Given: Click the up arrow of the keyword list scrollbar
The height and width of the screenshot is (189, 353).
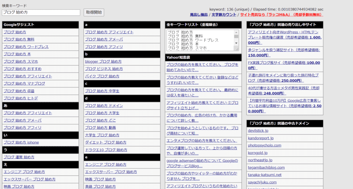Looking at the screenshot, I should 236,32.
